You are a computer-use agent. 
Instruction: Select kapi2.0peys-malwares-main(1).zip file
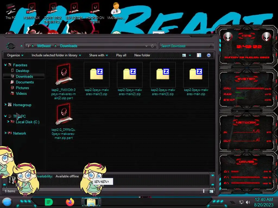[97, 79]
